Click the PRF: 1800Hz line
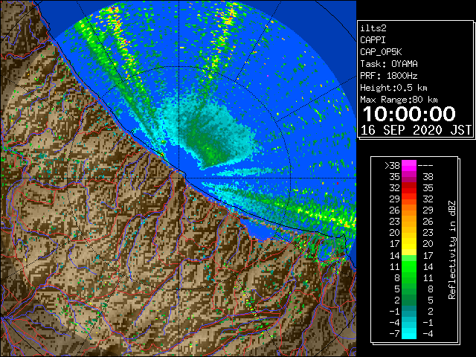This screenshot has width=476, height=357. [388, 76]
